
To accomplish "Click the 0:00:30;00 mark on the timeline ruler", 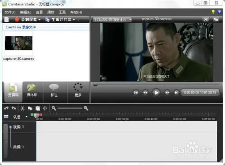I will 122,119.
